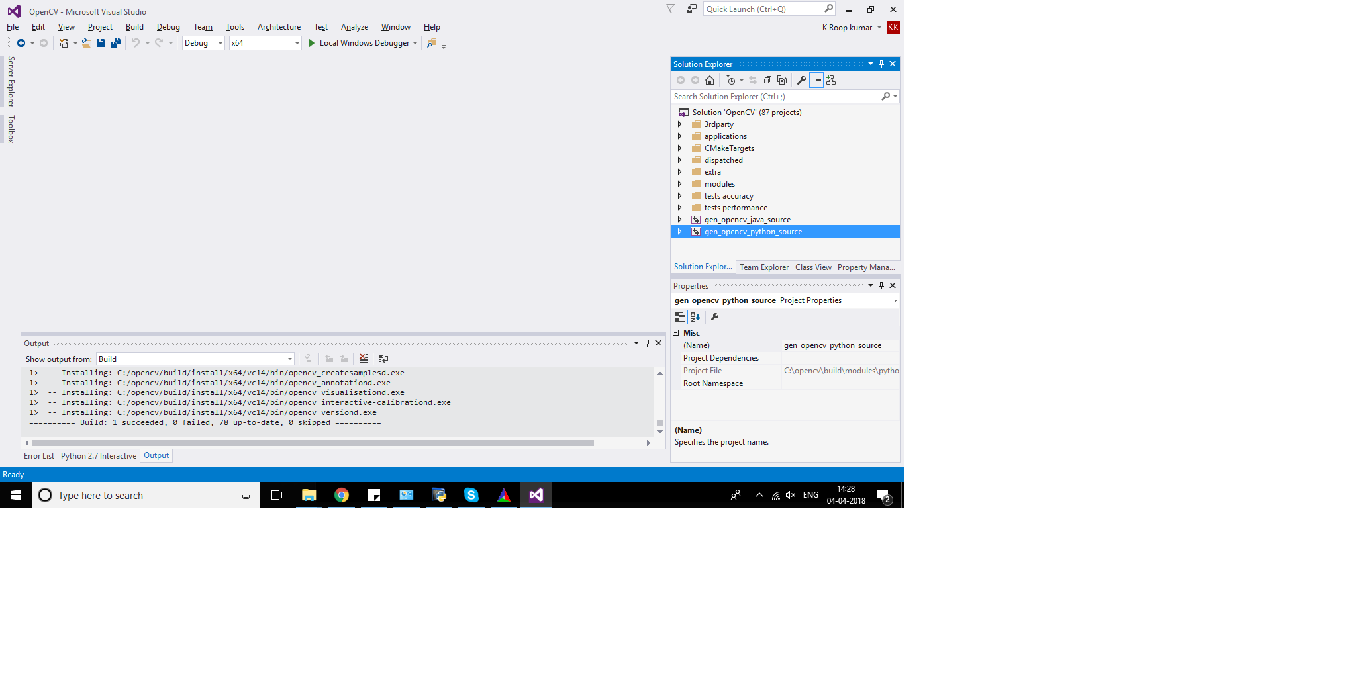Click Task View icon on taskbar
This screenshot has height=687, width=1368.
(x=275, y=495)
